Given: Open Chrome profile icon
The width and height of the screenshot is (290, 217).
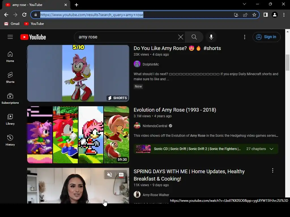Looking at the screenshot, I should click(275, 15).
